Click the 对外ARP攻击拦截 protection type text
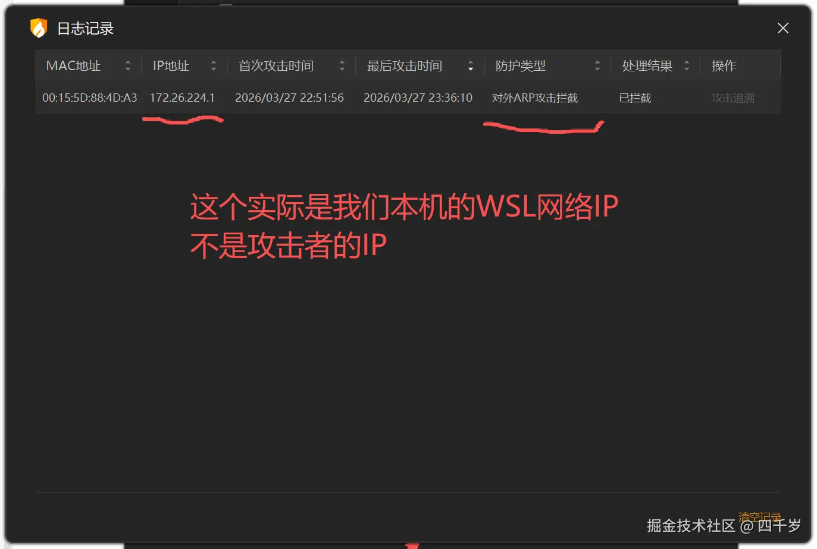This screenshot has width=817, height=549. tap(534, 98)
